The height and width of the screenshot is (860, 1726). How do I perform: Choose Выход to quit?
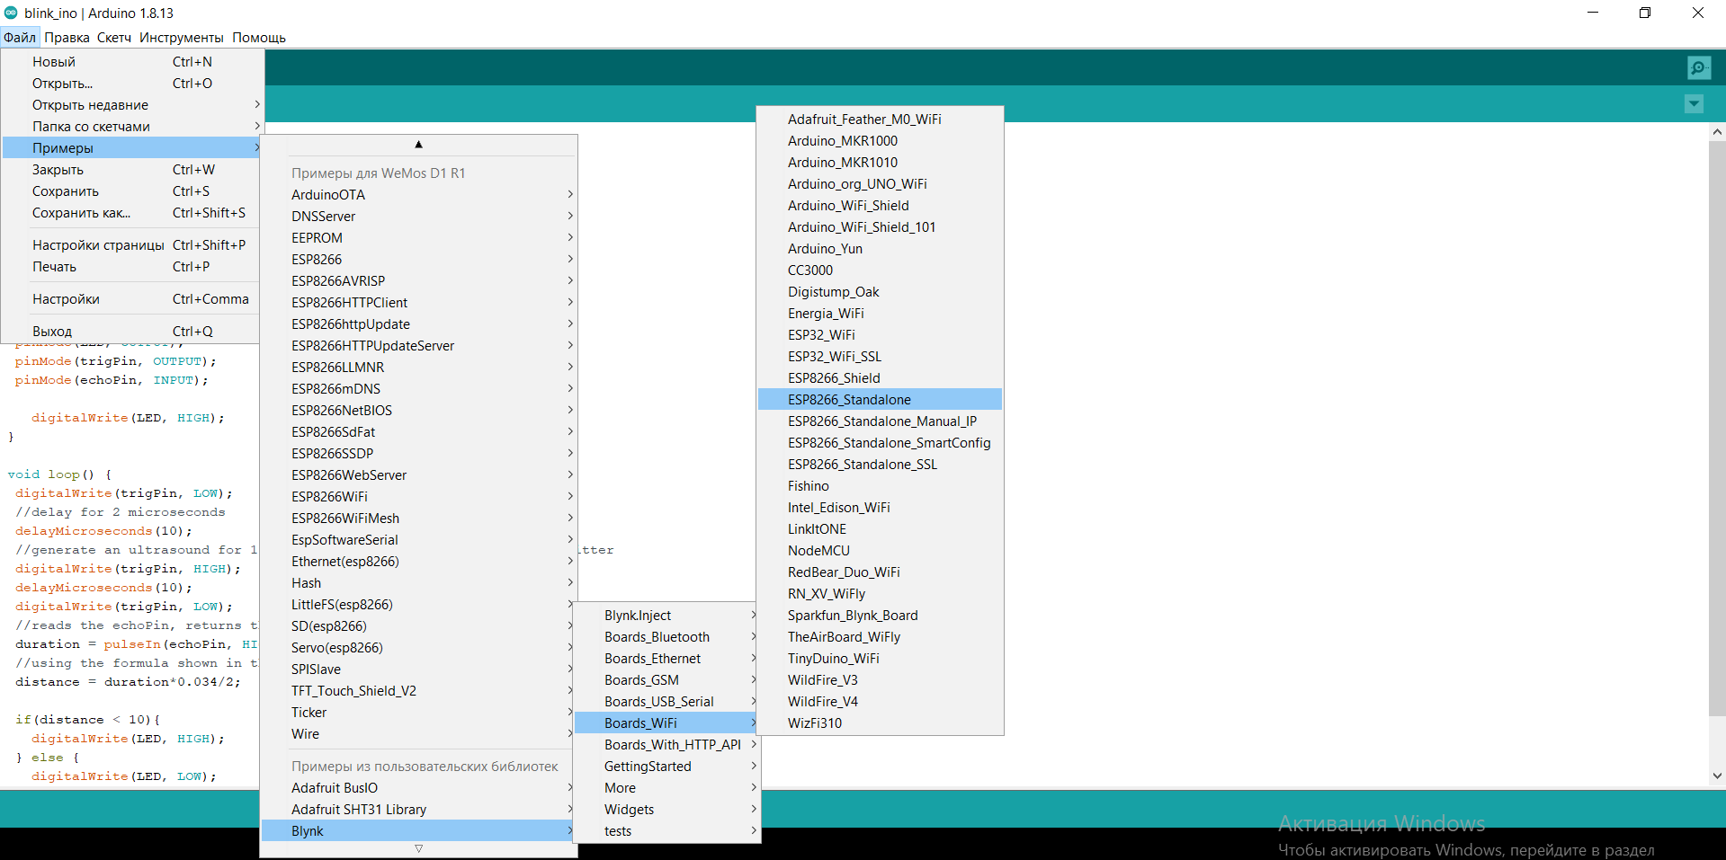132,332
